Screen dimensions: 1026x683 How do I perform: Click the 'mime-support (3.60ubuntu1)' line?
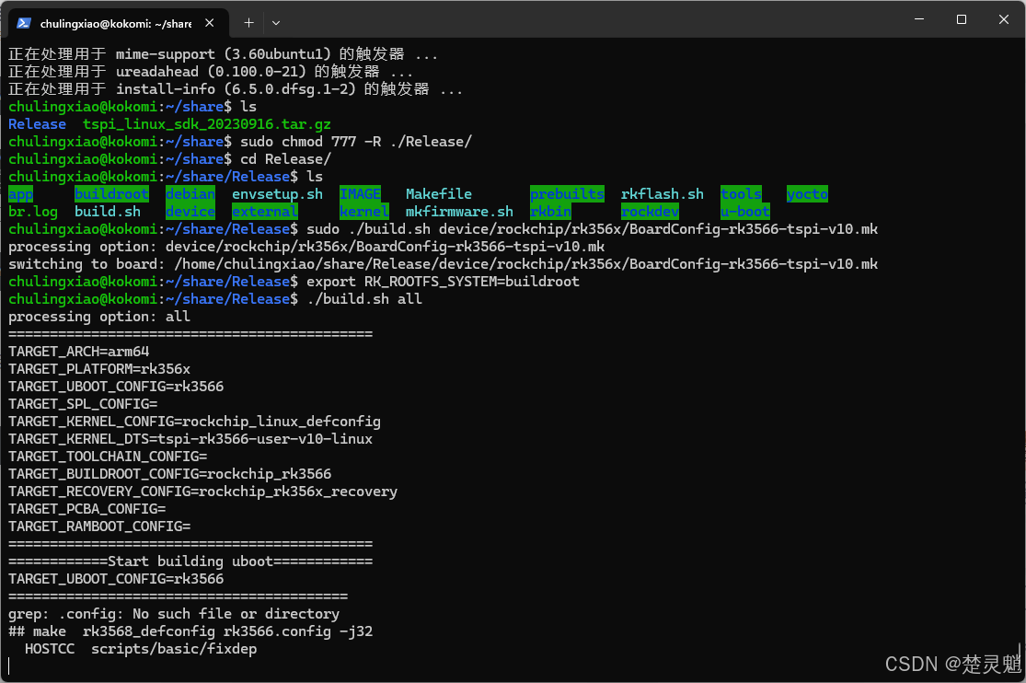223,54
